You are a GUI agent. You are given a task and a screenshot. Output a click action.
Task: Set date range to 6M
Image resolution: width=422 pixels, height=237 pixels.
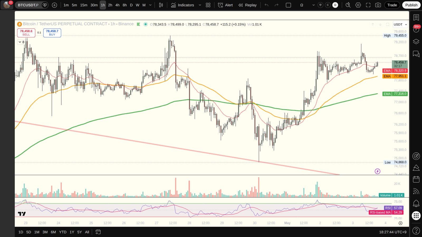click(53, 232)
